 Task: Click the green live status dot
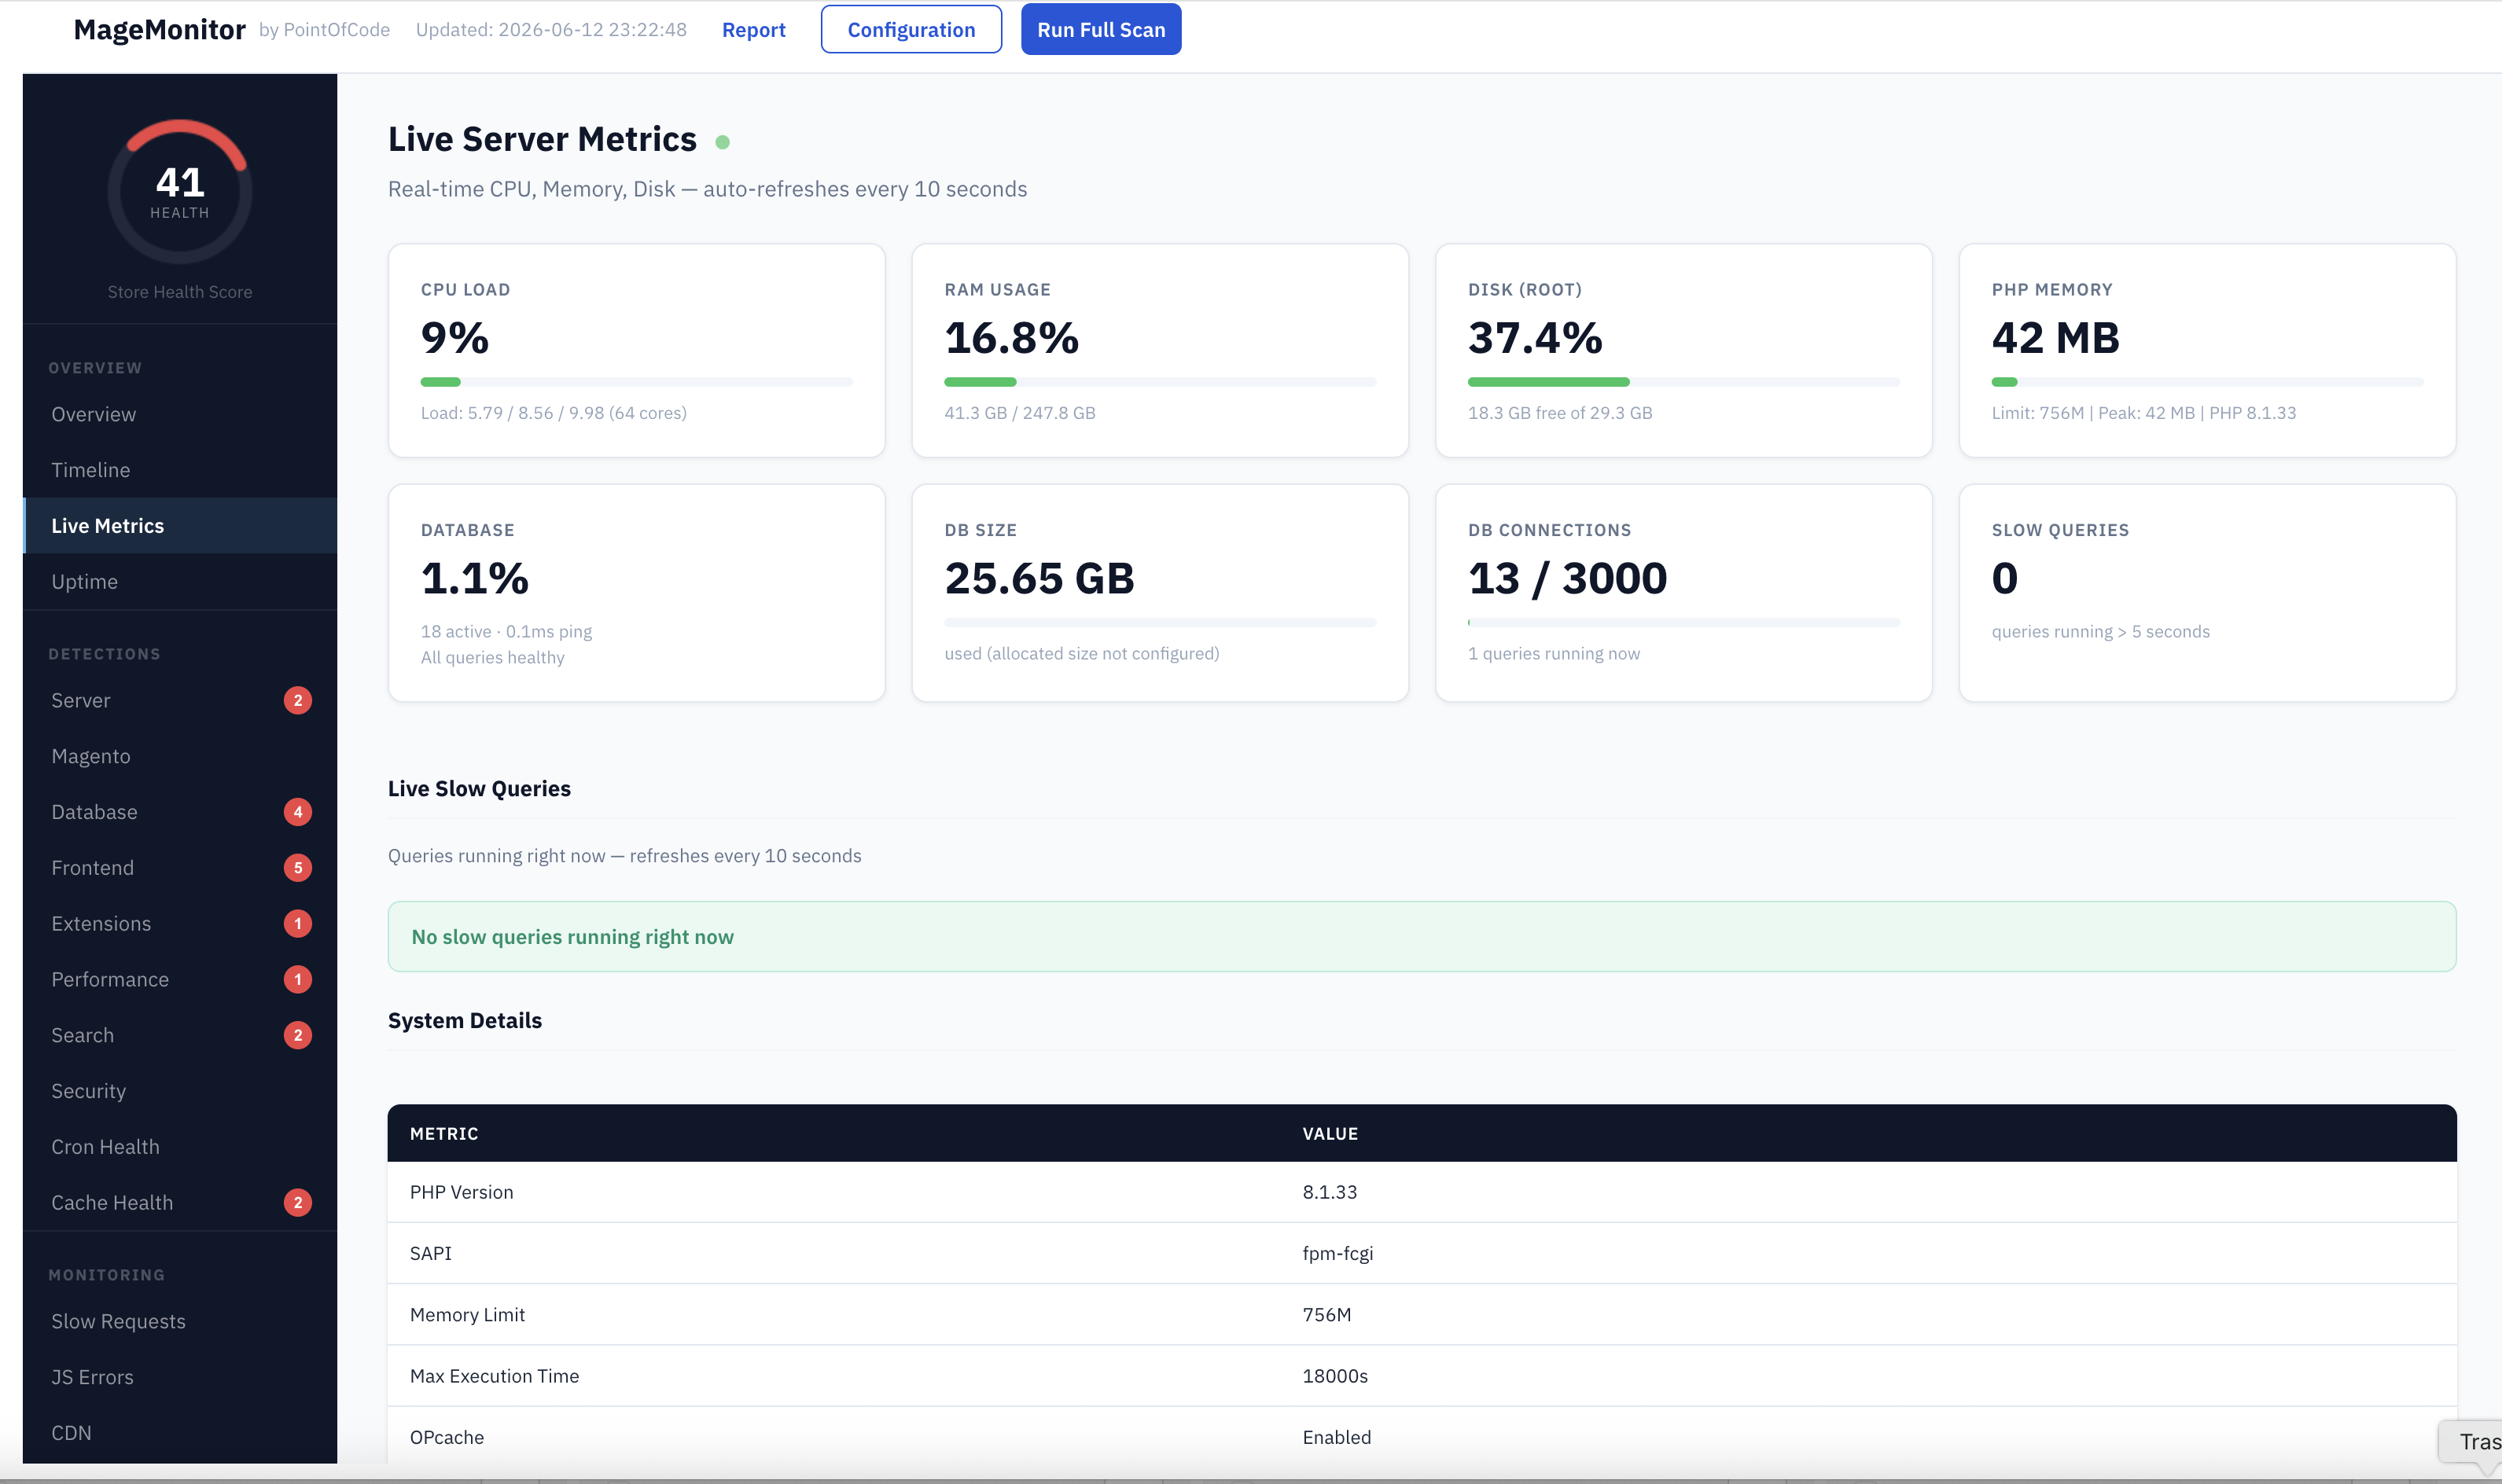coord(723,142)
